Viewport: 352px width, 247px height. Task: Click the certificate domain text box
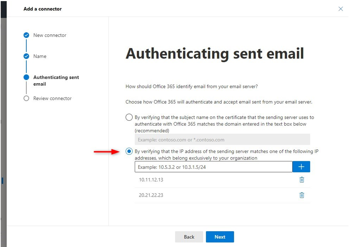(222, 140)
